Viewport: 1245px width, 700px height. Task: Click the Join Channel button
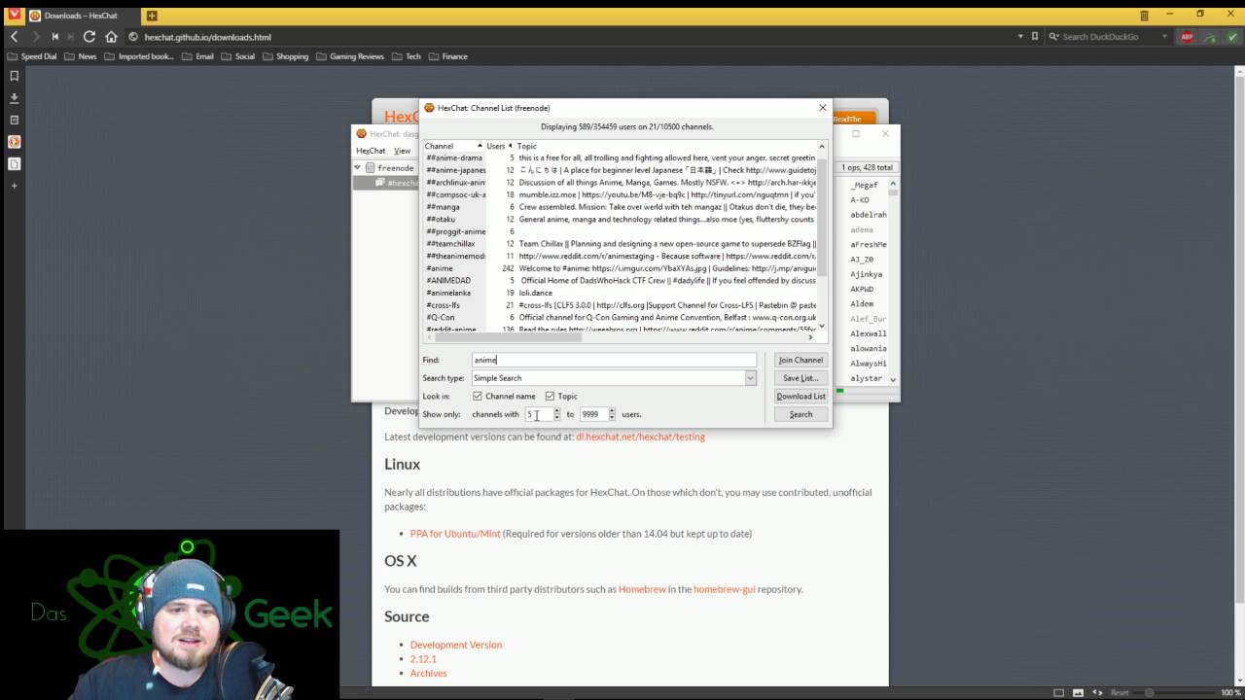[800, 360]
